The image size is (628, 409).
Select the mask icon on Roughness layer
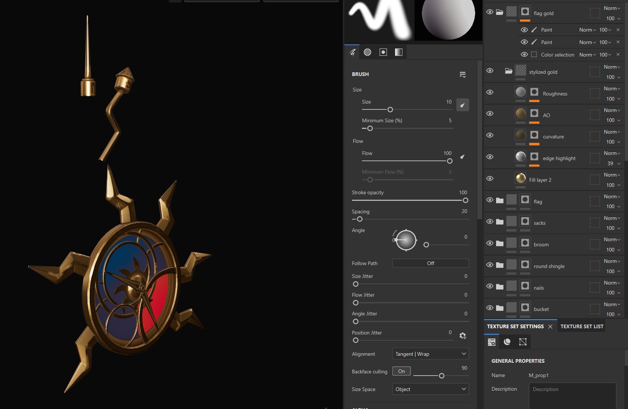(x=535, y=92)
